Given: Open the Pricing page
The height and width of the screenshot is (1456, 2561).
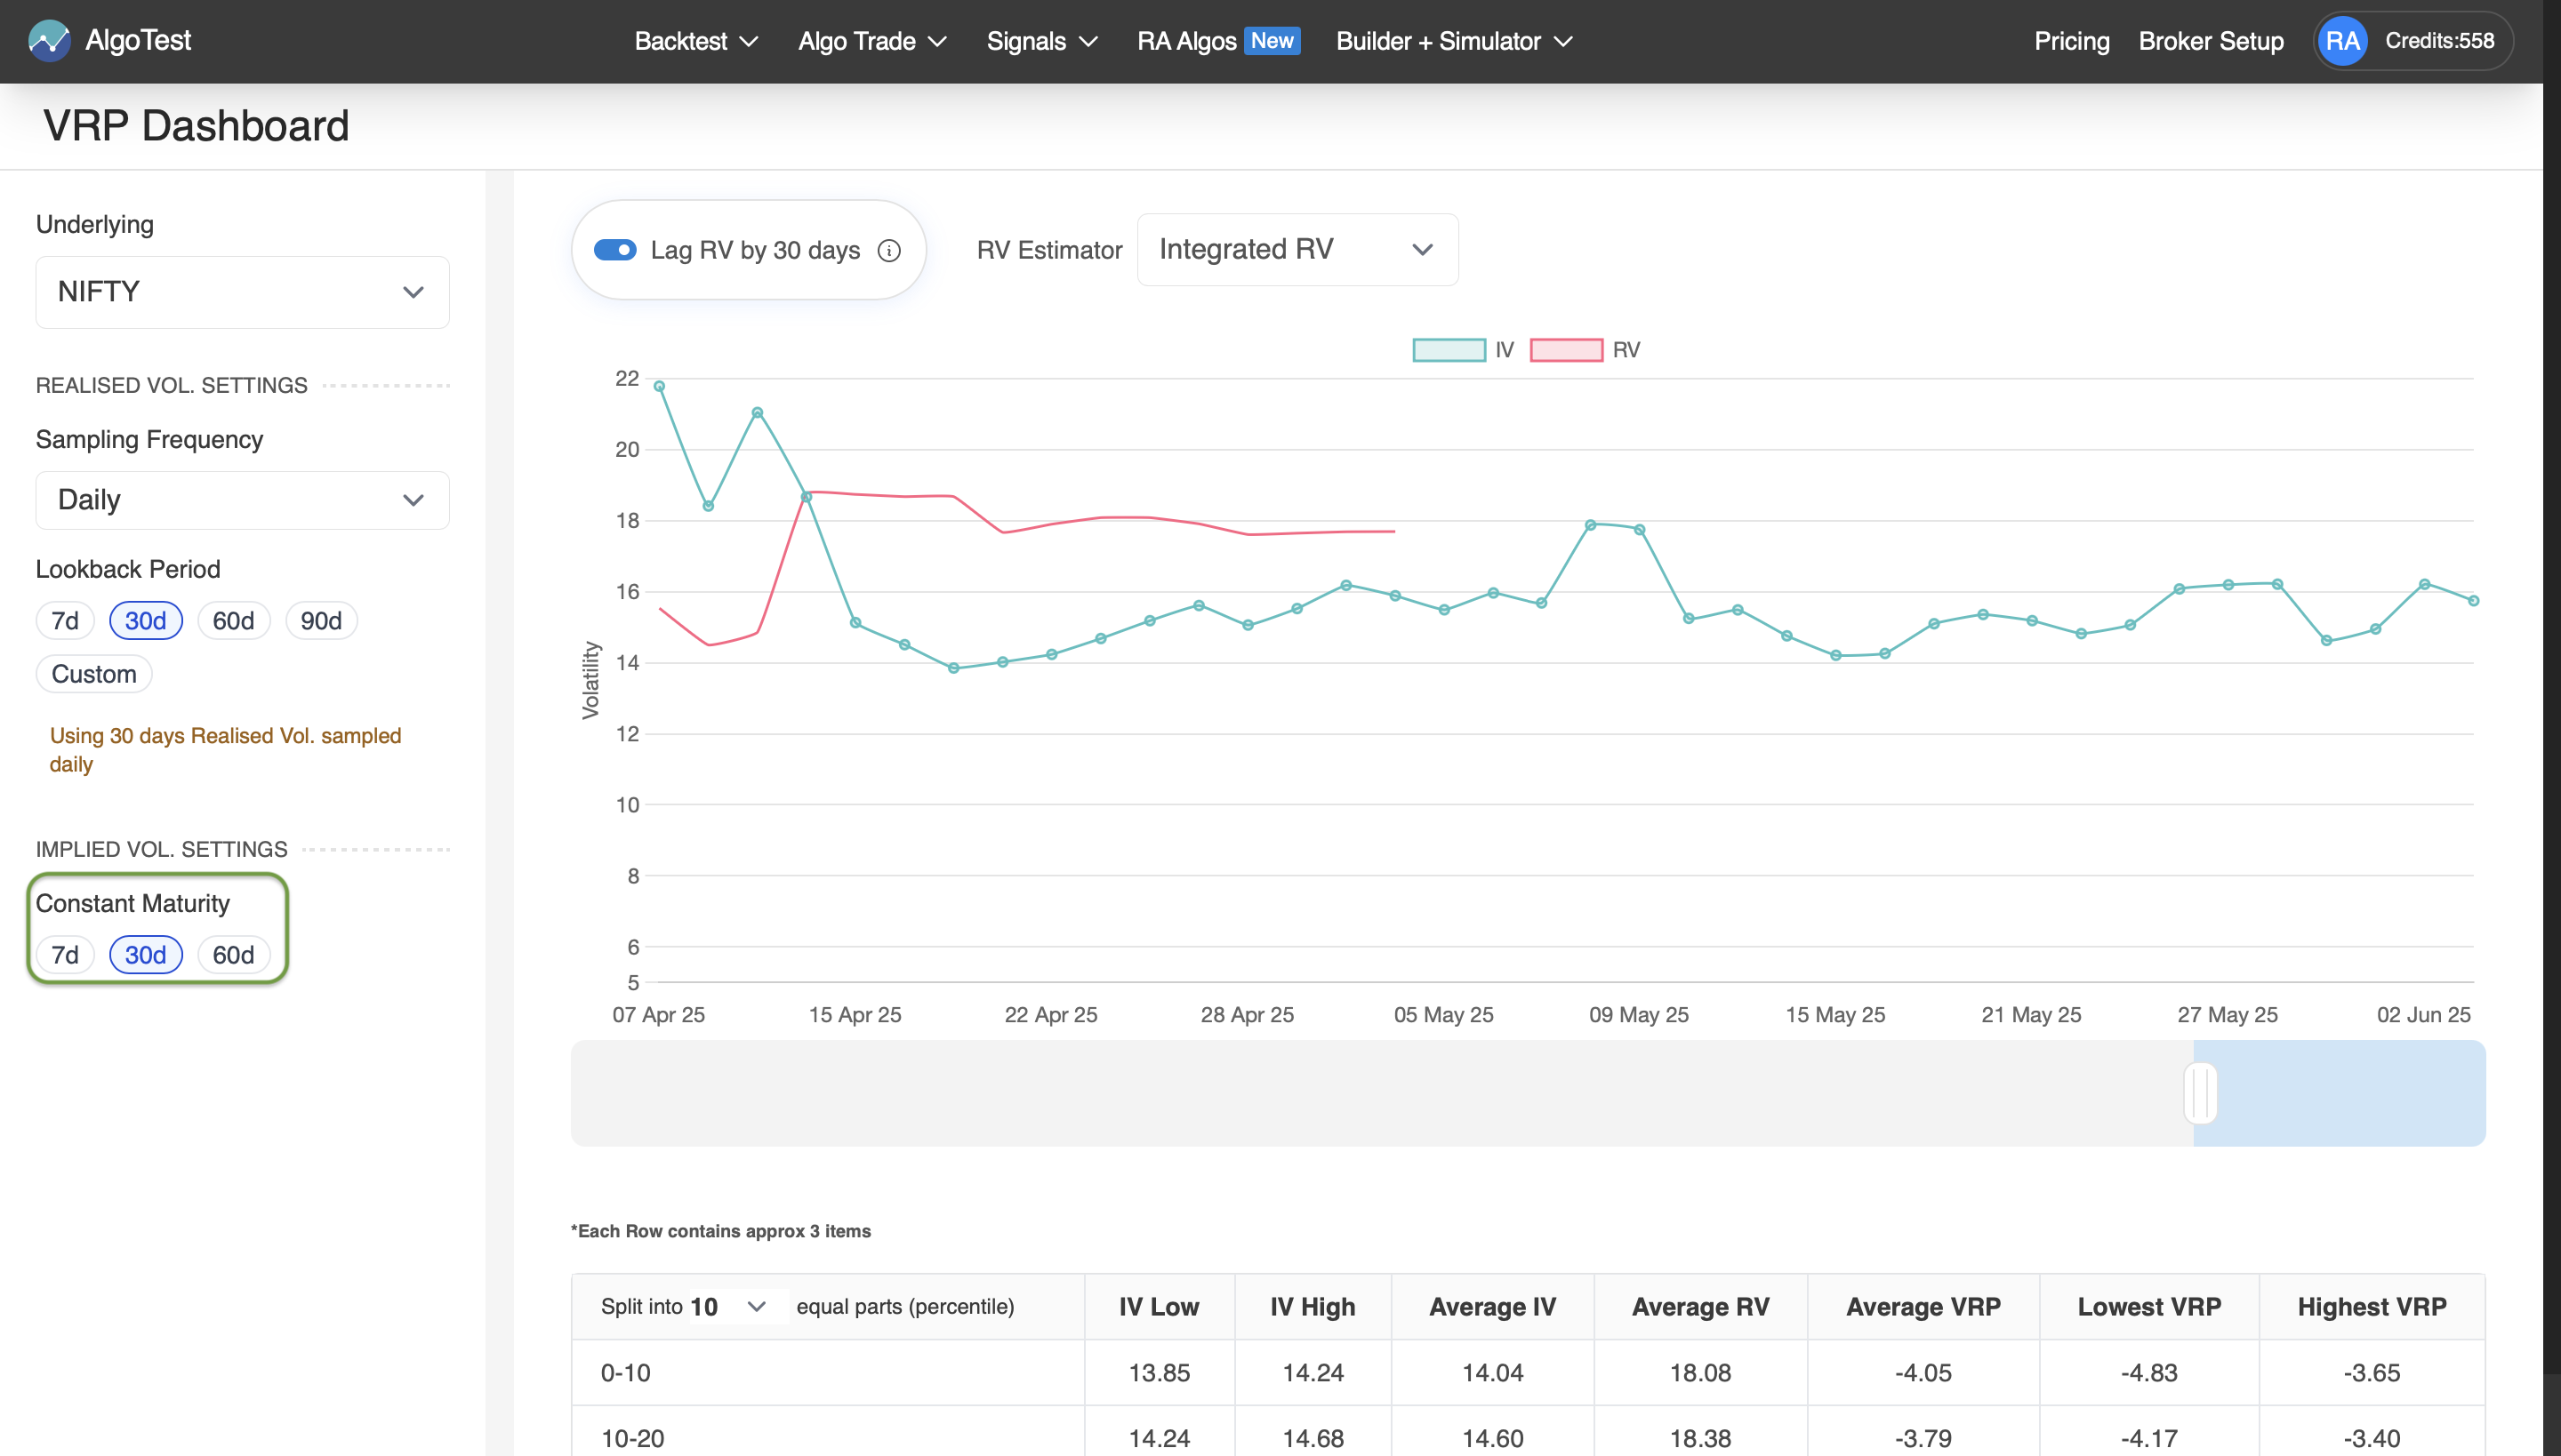Looking at the screenshot, I should pyautogui.click(x=2071, y=41).
